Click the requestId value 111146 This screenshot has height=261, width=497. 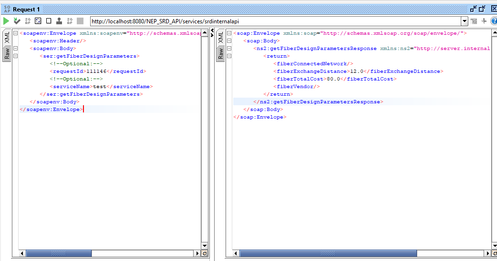(95, 71)
